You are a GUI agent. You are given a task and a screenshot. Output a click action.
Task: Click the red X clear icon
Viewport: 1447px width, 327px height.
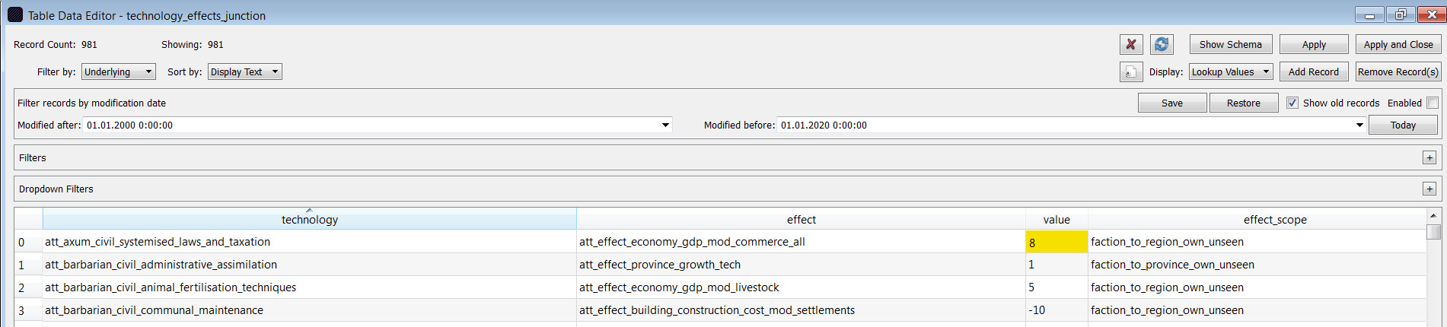(1131, 45)
